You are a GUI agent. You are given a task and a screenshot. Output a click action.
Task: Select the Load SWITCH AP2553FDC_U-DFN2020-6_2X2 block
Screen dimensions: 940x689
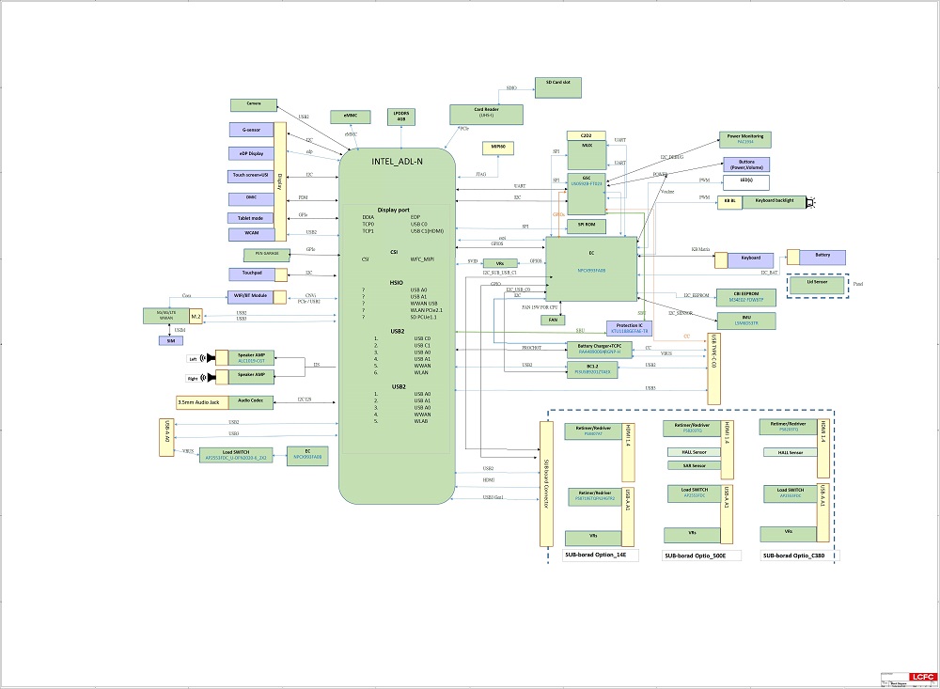coord(236,455)
